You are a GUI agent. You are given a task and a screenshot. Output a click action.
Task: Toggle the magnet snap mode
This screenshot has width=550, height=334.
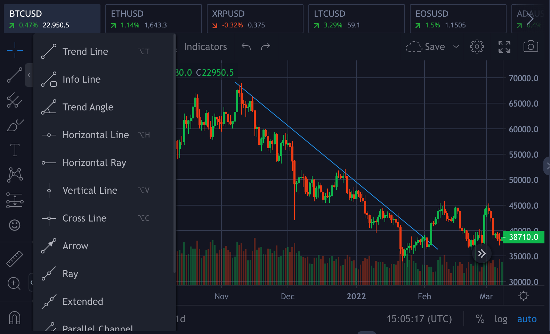tap(15, 318)
